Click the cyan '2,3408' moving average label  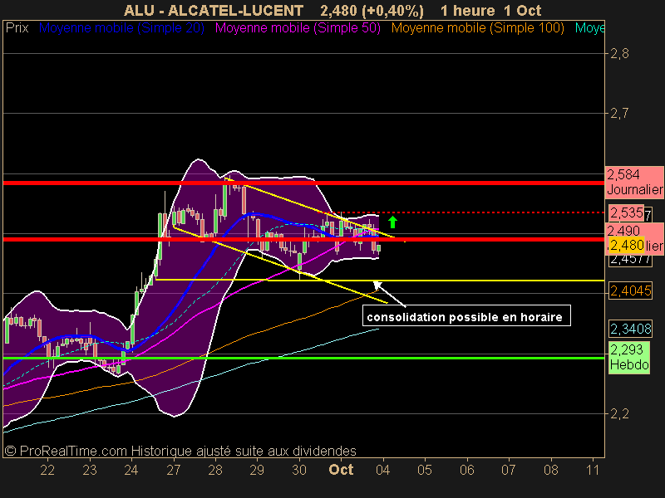631,329
